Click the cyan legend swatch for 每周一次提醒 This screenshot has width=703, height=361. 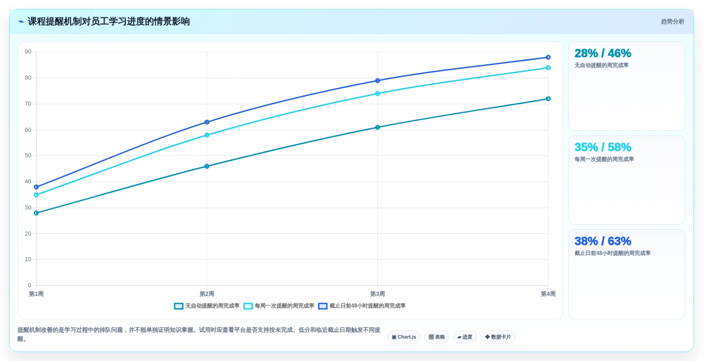click(248, 306)
